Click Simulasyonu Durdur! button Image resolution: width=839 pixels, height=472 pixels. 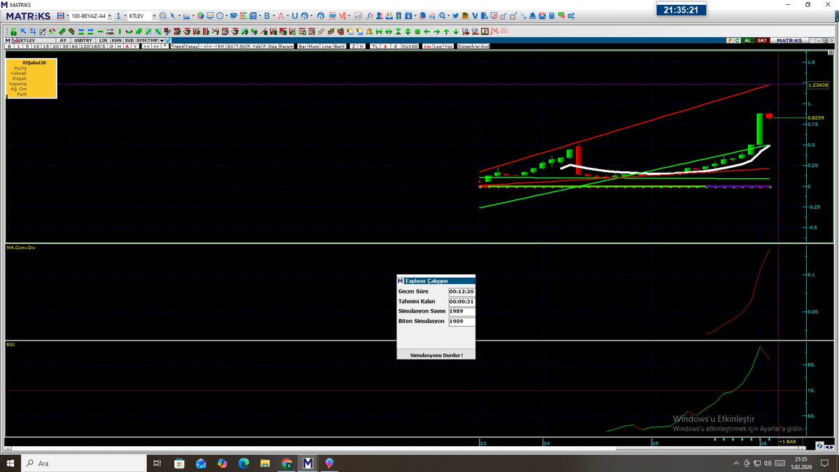(436, 355)
